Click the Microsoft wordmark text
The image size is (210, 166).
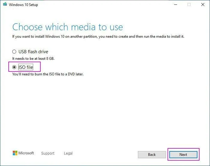coord(26,153)
